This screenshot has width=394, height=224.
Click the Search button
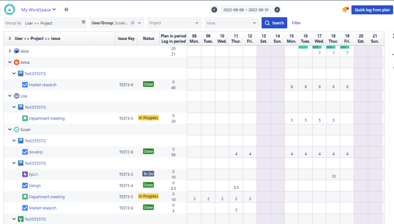point(274,23)
